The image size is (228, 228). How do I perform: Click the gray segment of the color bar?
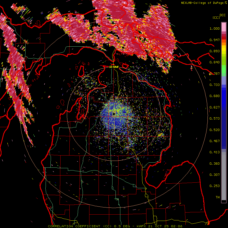pos(224,176)
